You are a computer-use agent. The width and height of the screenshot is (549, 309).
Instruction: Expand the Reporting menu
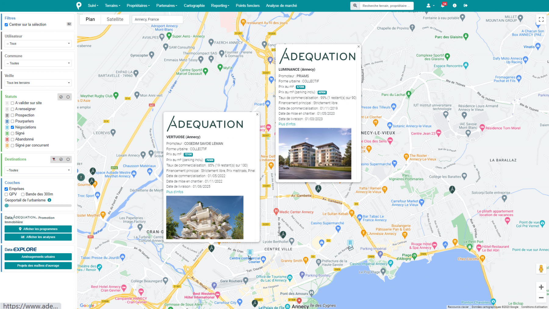click(x=220, y=5)
